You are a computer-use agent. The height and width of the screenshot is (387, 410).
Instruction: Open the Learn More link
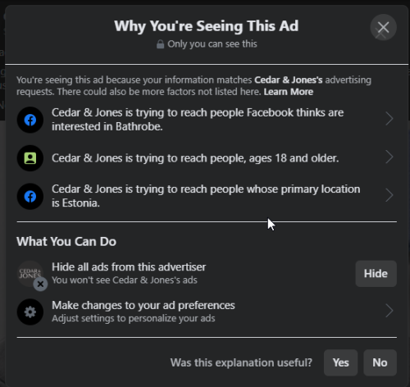tap(289, 92)
